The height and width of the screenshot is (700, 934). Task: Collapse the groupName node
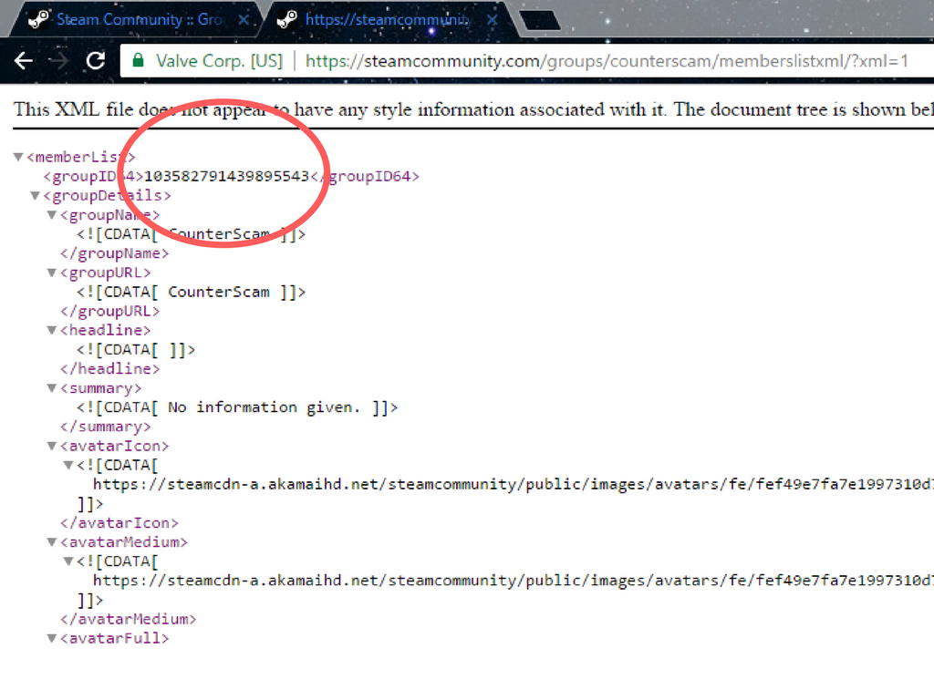[x=52, y=215]
